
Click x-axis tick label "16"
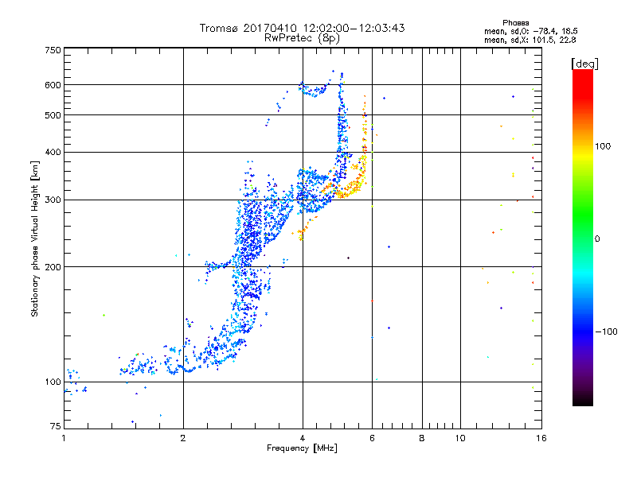[541, 438]
